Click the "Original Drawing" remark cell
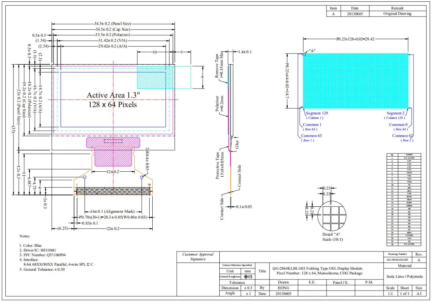The height and width of the screenshot is (302, 432). [397, 14]
